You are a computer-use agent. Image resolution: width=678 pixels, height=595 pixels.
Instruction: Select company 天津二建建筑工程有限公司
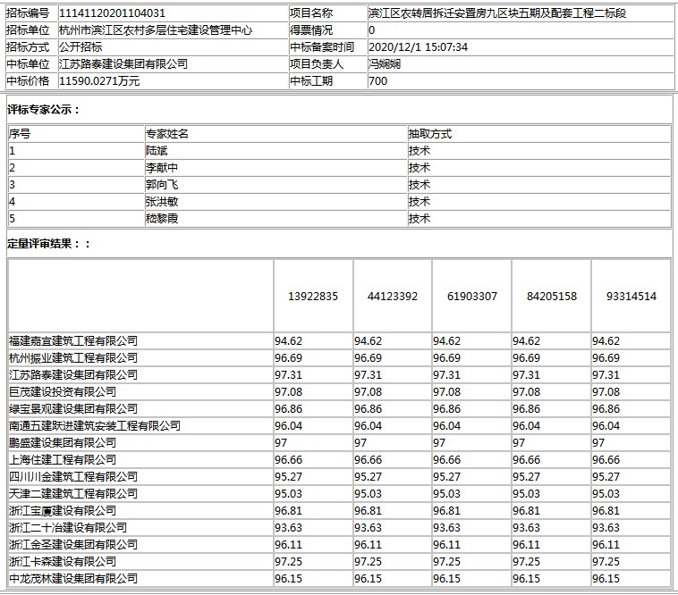(x=73, y=493)
